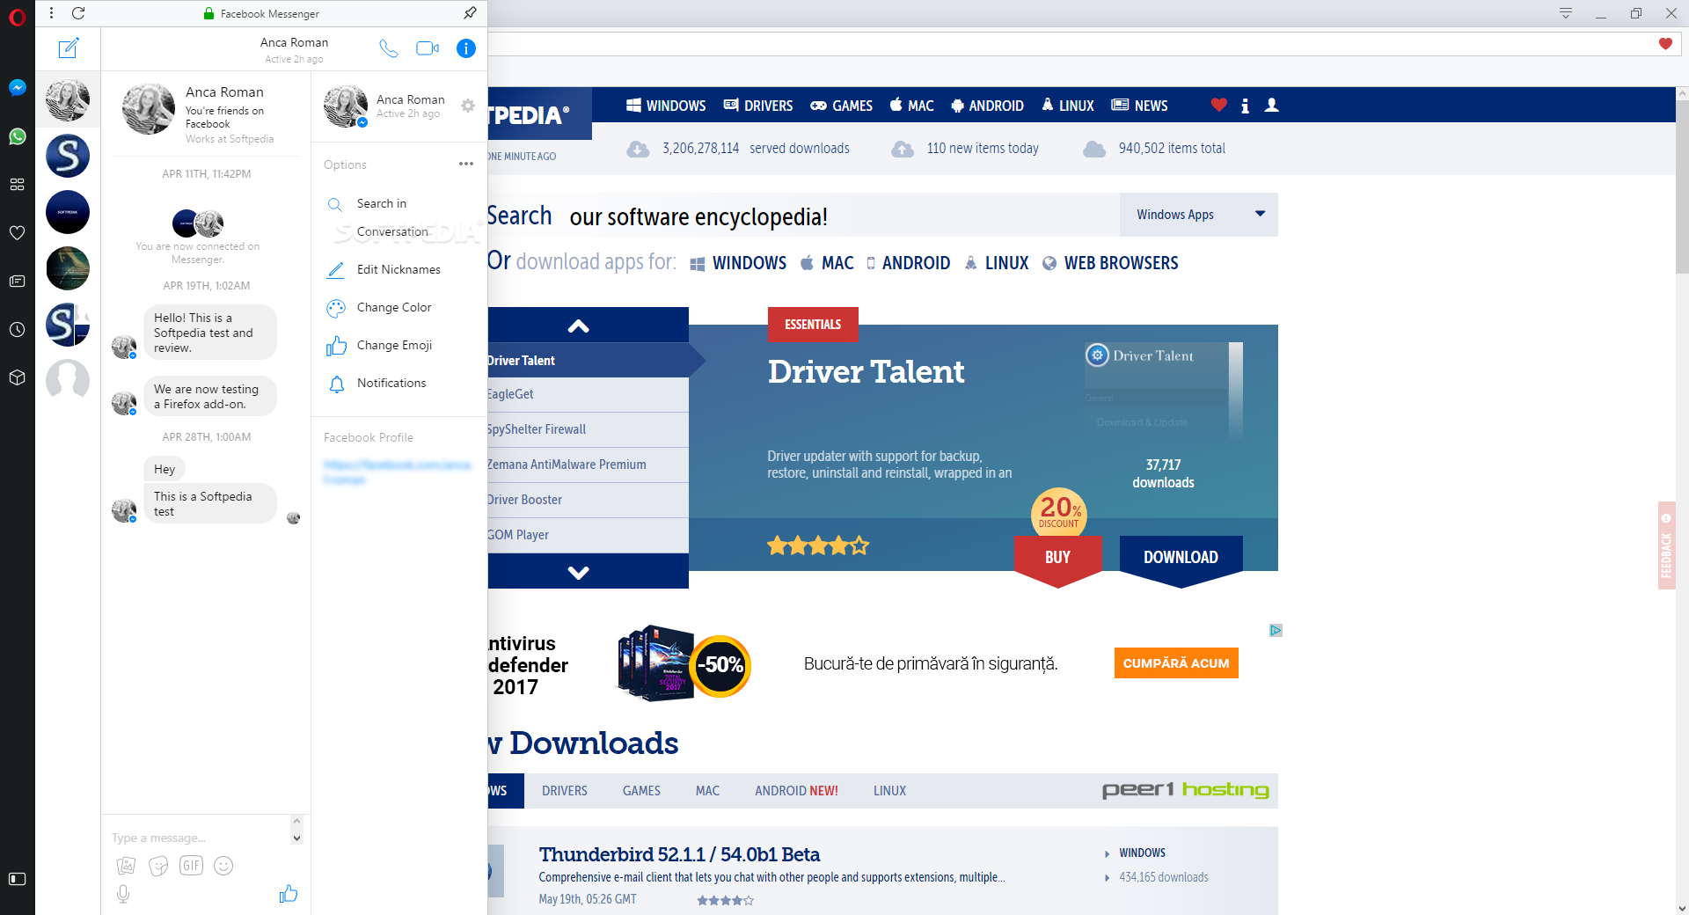Select SpyShelter Firewall in list
Viewport: 1689px width, 915px height.
pyautogui.click(x=588, y=429)
